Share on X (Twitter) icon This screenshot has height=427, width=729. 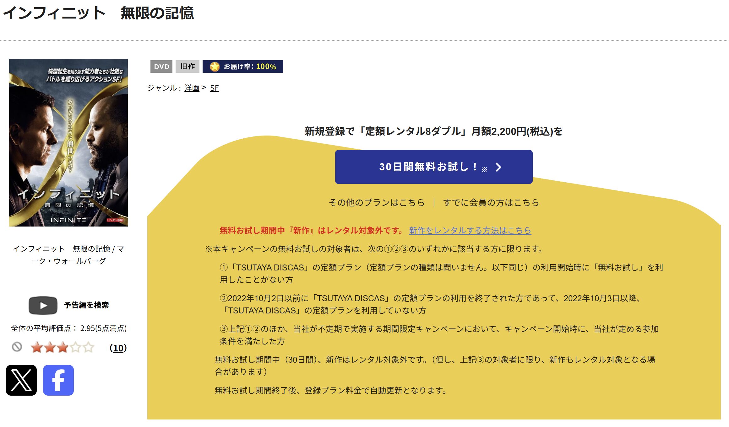click(x=21, y=380)
